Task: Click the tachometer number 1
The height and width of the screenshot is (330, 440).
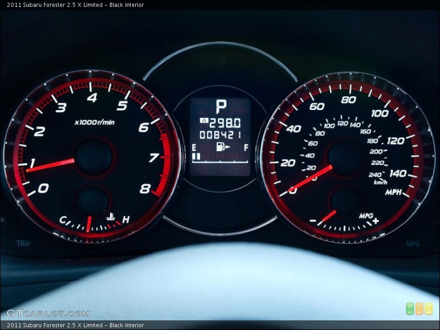Action: [33, 163]
